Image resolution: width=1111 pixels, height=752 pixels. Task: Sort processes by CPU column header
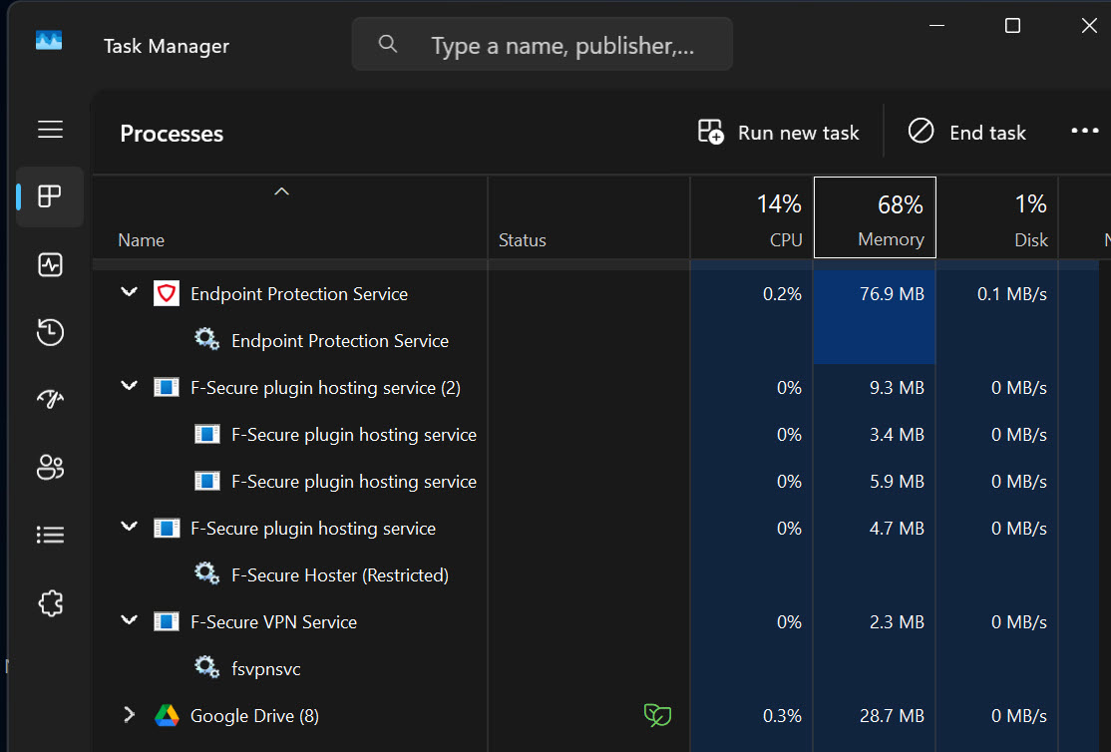pyautogui.click(x=752, y=217)
